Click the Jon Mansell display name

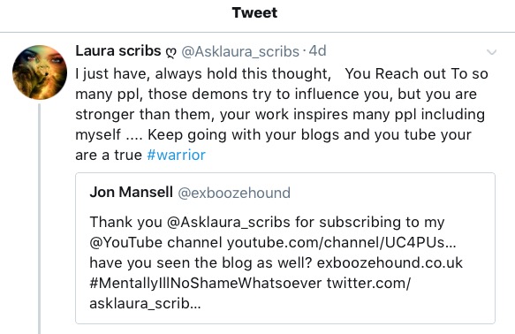(131, 192)
